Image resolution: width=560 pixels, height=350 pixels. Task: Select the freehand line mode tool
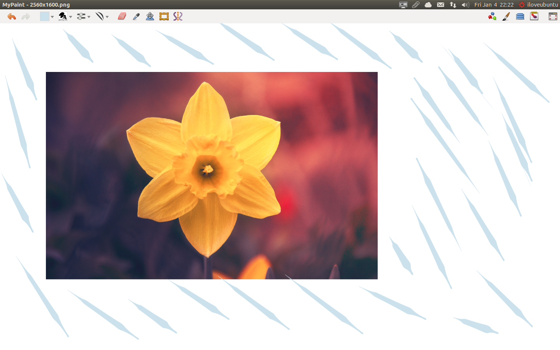(x=100, y=16)
